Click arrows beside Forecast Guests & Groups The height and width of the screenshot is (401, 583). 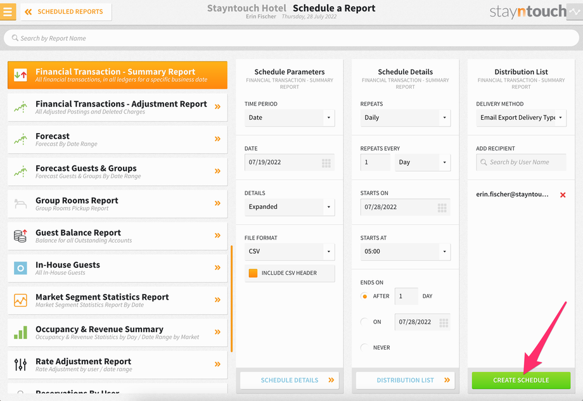point(217,171)
